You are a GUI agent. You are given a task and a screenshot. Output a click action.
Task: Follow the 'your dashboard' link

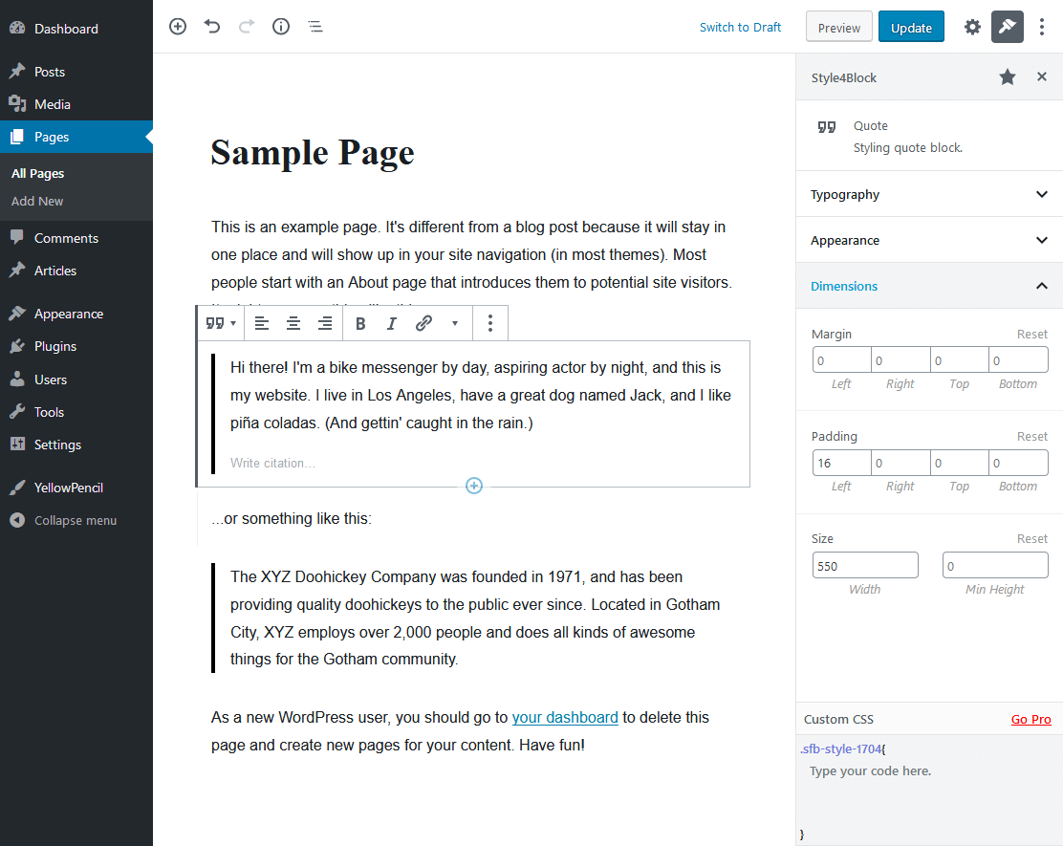[x=564, y=717]
